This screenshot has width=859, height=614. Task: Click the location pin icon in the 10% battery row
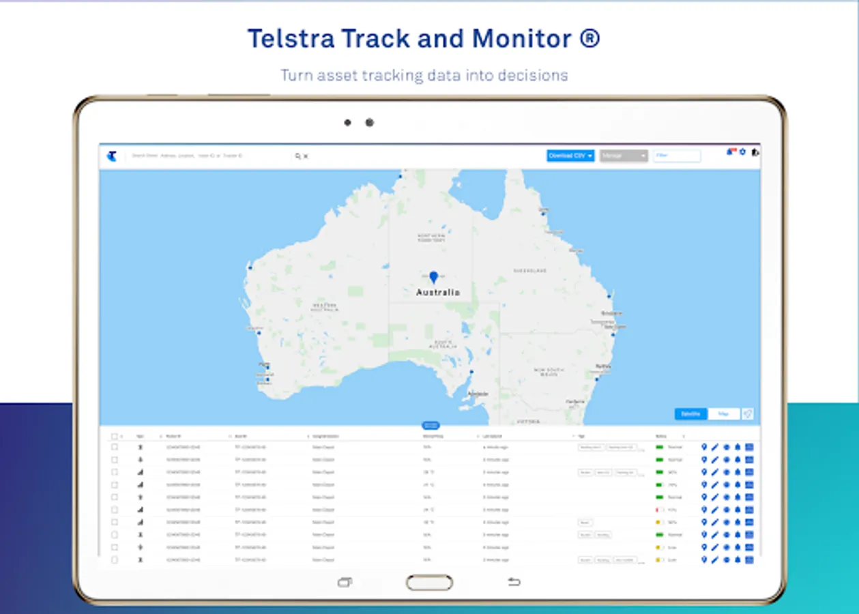pos(704,510)
